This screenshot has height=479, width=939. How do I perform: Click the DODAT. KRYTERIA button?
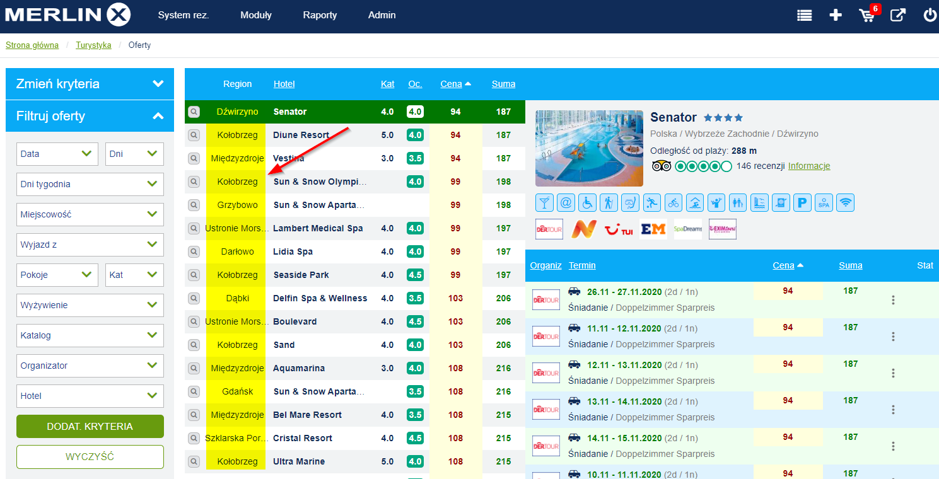[90, 426]
